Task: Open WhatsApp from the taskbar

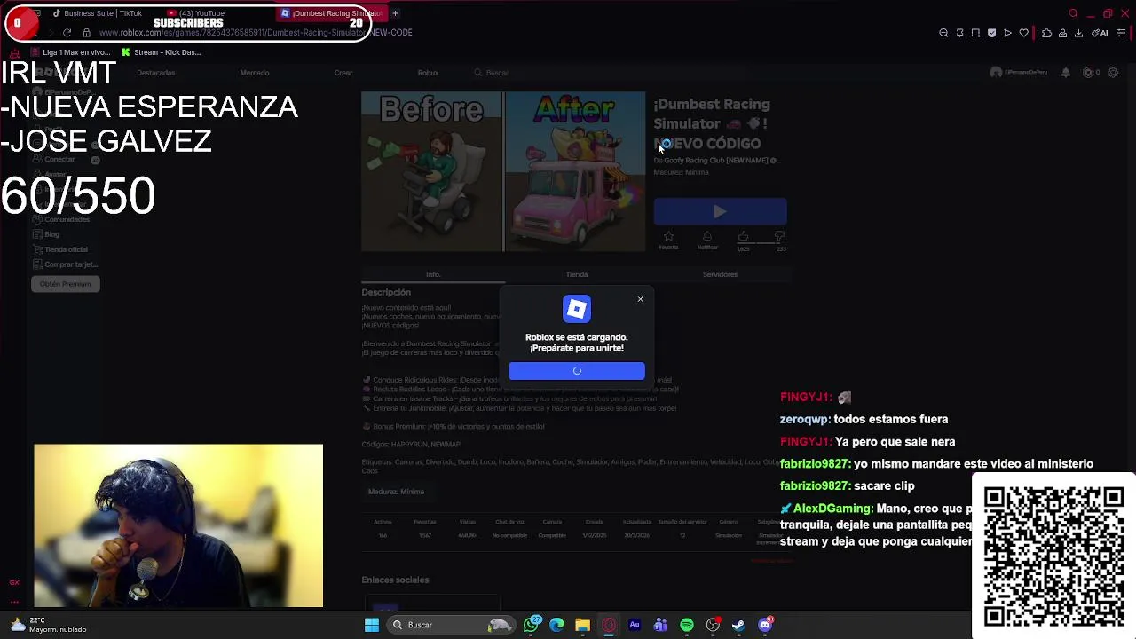Action: tap(531, 625)
